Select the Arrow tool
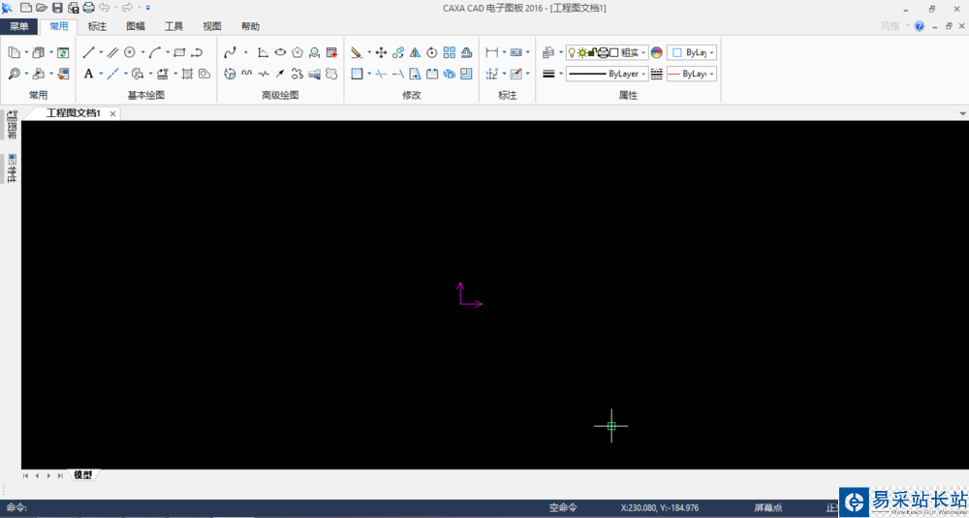This screenshot has height=518, width=969. tap(281, 74)
